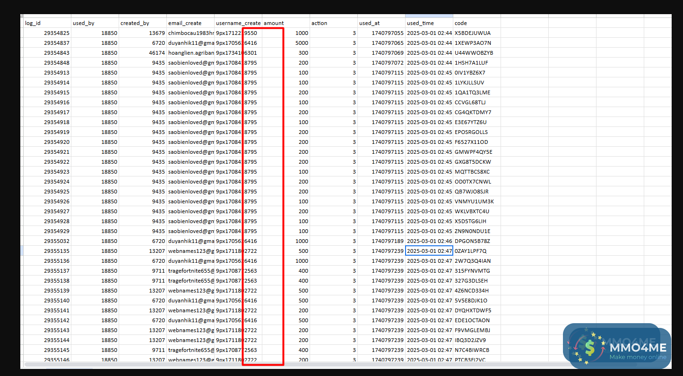Click log_id cell 29355135

(47, 251)
